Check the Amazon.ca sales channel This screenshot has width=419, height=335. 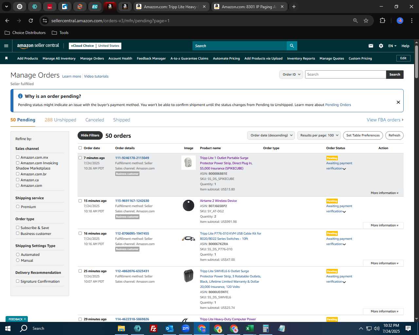(x=18, y=180)
